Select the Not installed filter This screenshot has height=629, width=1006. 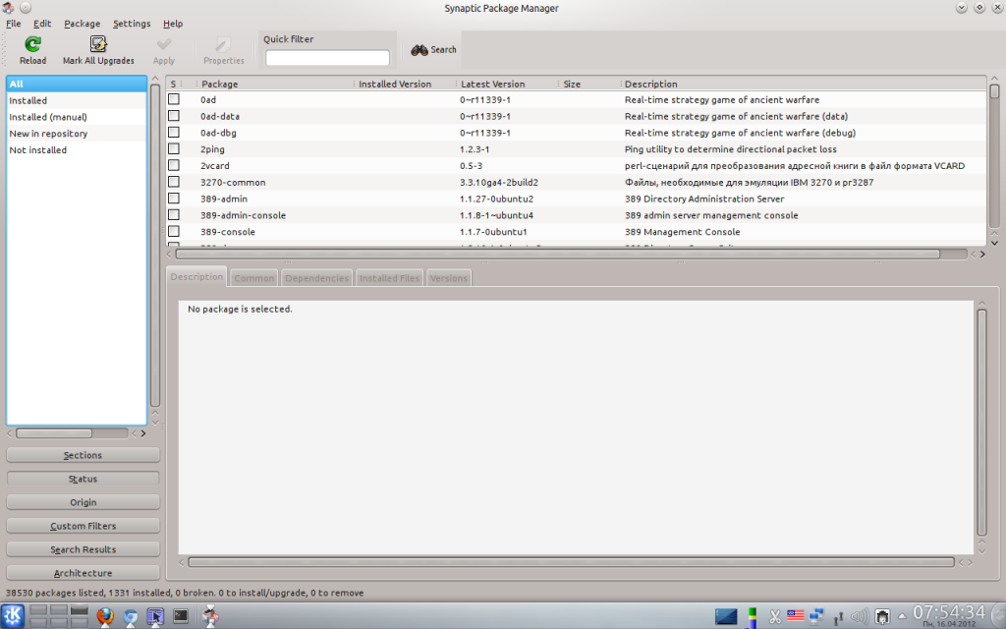77,149
